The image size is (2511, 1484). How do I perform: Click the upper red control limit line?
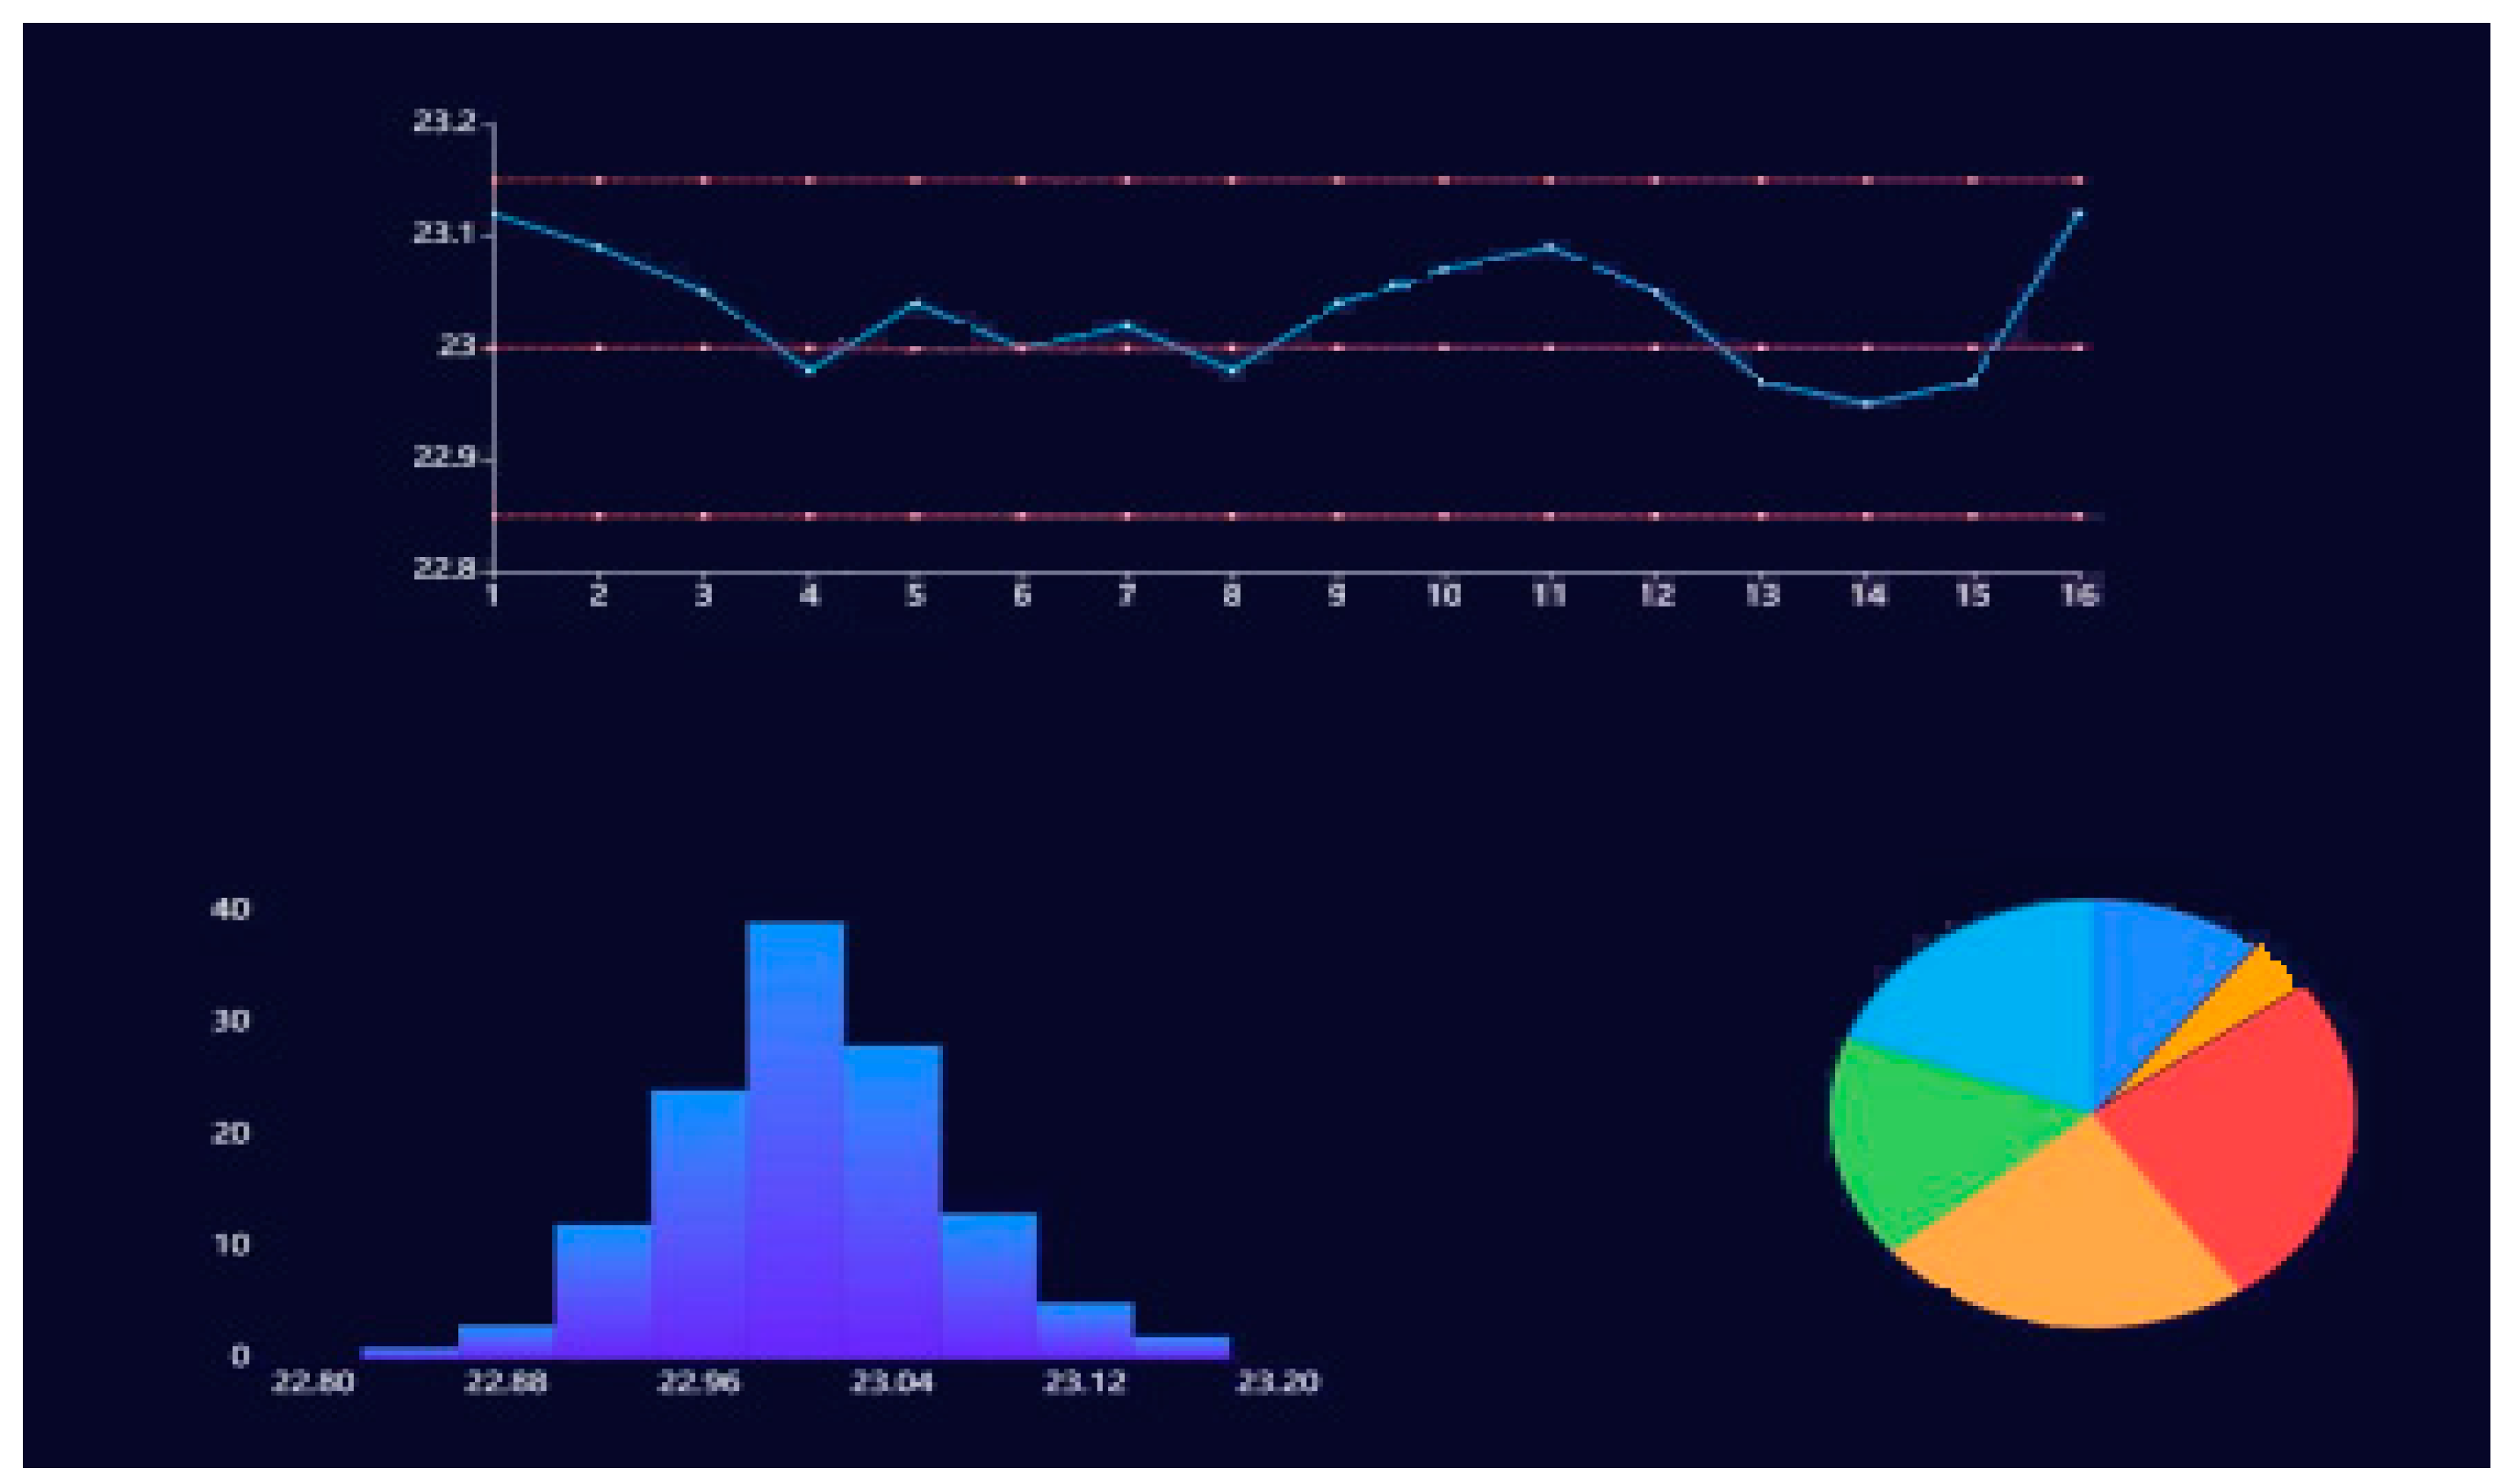coord(1290,180)
